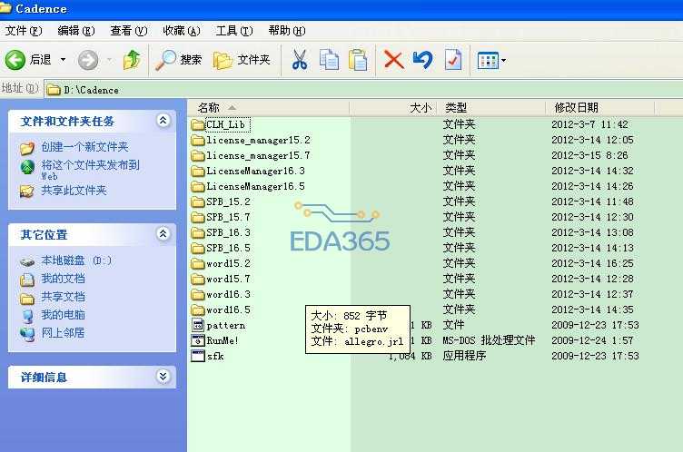Click the sfk application icon

pos(198,356)
